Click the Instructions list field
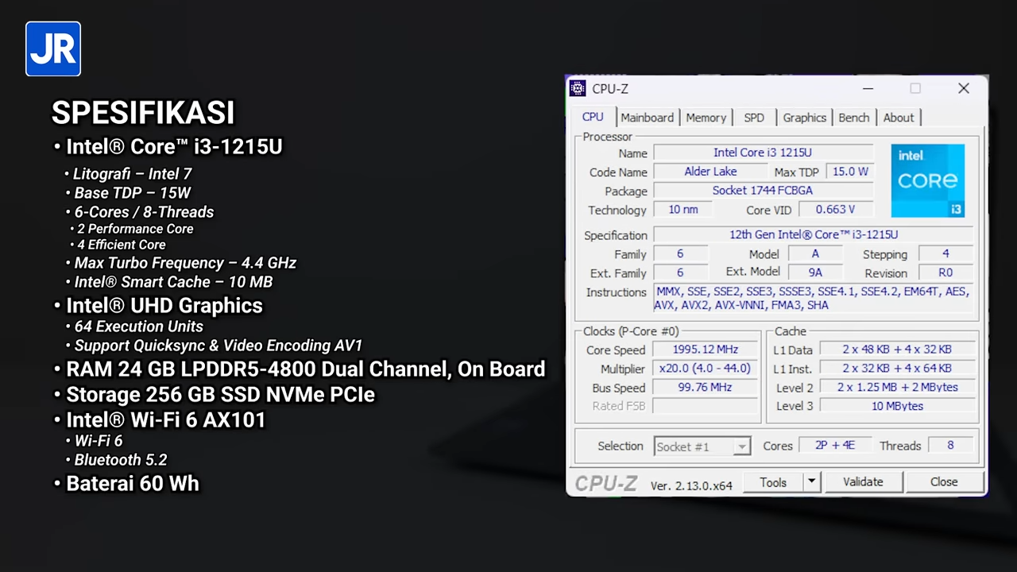This screenshot has height=572, width=1017. pyautogui.click(x=814, y=298)
